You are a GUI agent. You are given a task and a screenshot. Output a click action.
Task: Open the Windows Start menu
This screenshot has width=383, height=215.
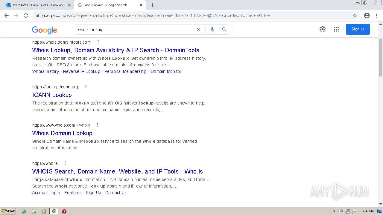[x=8, y=211]
